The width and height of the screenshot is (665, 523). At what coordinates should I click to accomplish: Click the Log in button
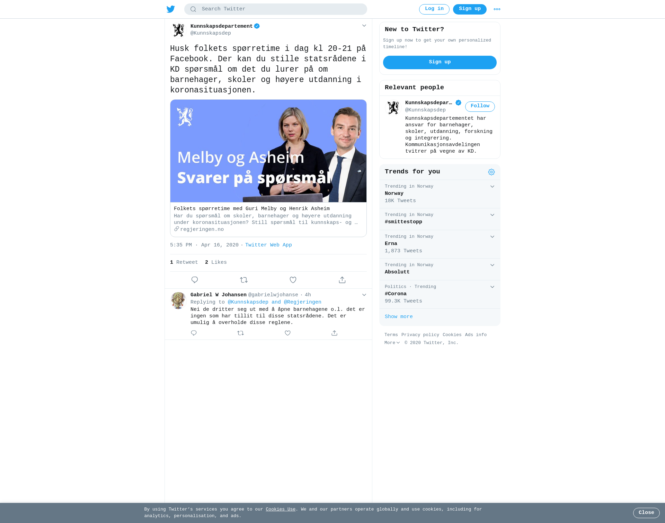pyautogui.click(x=434, y=9)
